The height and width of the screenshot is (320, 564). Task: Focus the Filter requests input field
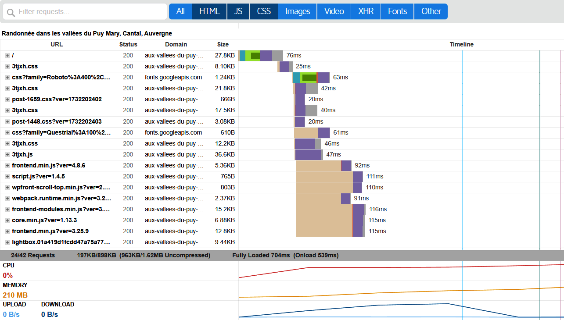tap(88, 12)
